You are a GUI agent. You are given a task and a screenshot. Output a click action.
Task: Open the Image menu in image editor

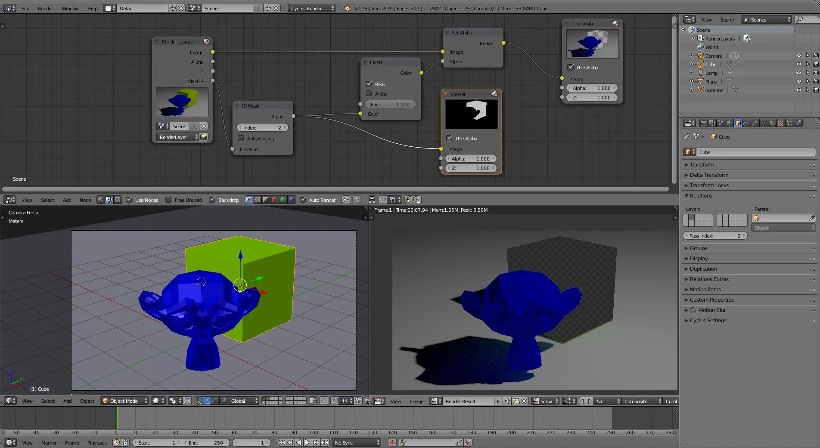coord(416,401)
